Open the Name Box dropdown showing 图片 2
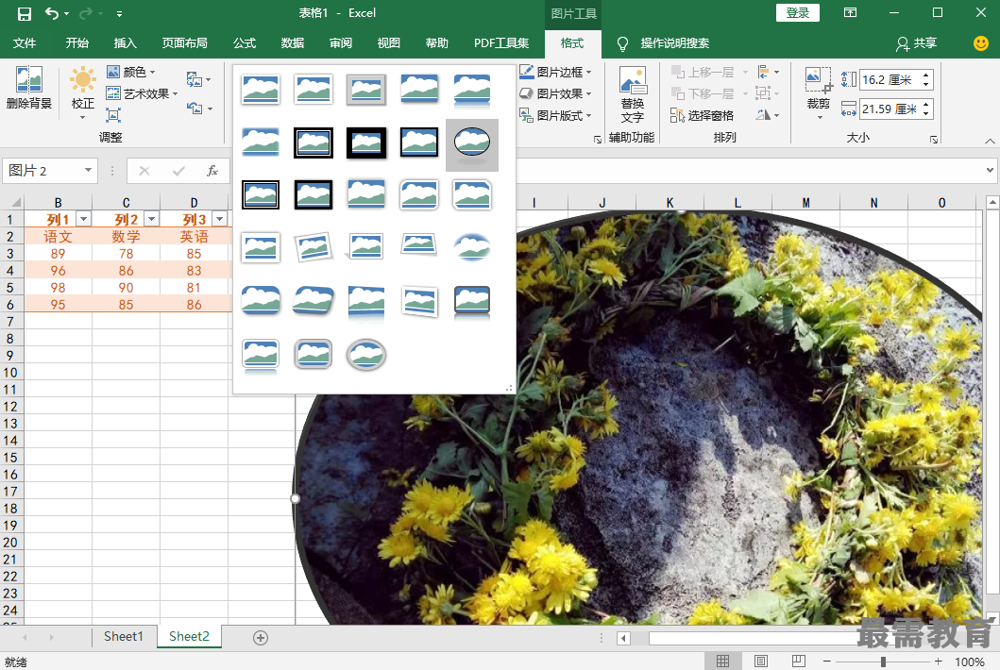Viewport: 1000px width, 670px height. (88, 170)
